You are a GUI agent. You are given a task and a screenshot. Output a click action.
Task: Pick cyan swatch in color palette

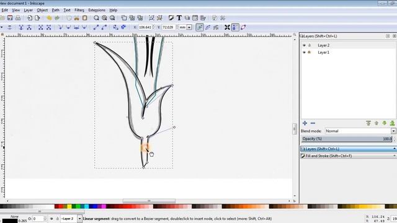coord(86,206)
